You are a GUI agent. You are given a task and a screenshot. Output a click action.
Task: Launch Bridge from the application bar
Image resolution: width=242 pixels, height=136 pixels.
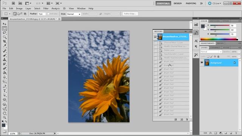[x=13, y=3]
